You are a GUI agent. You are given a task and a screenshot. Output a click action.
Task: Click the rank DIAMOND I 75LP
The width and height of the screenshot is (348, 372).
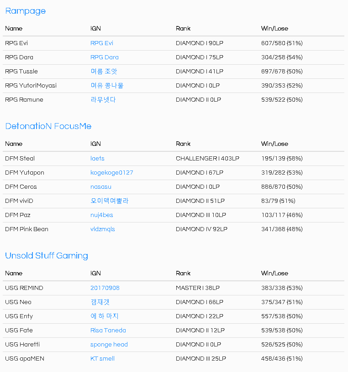click(x=200, y=57)
